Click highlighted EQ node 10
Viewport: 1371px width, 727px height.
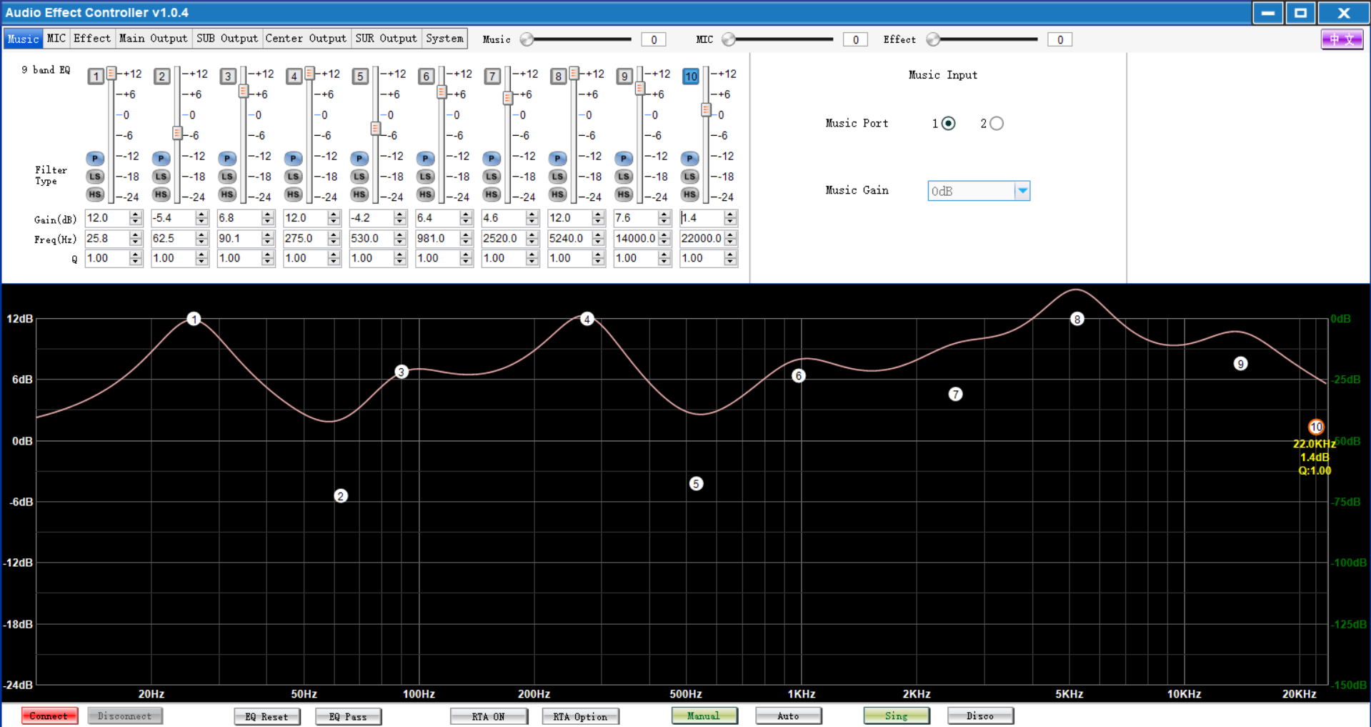click(x=1316, y=427)
